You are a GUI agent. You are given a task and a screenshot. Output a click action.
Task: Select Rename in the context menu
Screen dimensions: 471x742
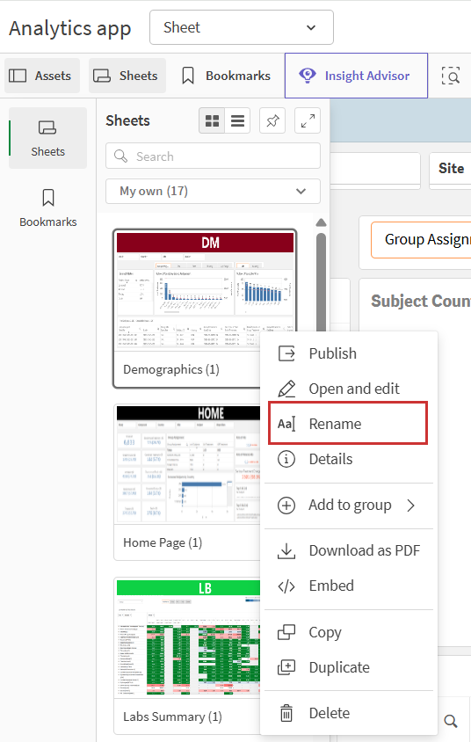tap(349, 424)
